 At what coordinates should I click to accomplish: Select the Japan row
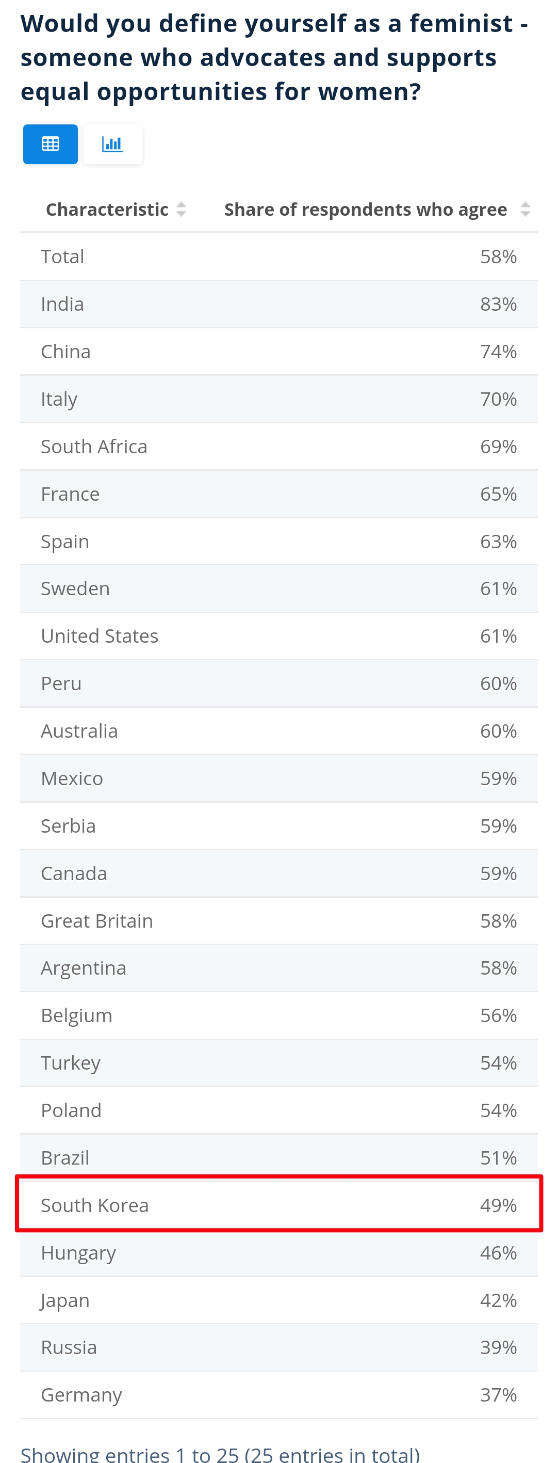click(278, 1300)
